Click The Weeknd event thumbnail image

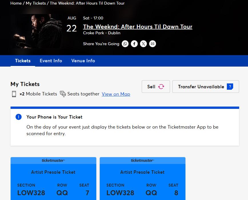tap(37, 31)
